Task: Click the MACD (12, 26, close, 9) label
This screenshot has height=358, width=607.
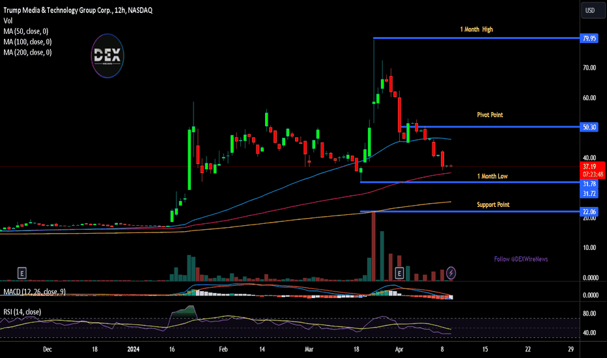Action: (35, 292)
